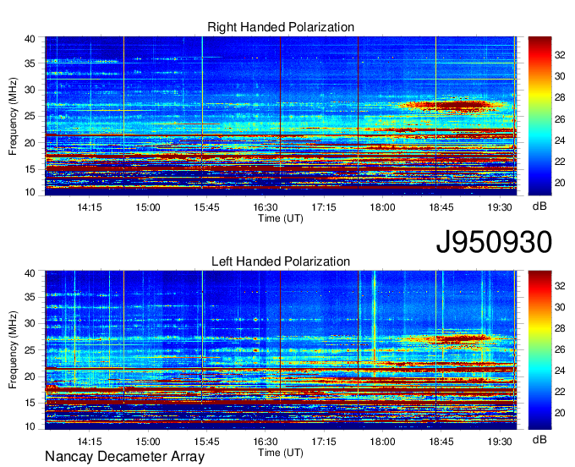Click the red 27 MHz emission blob in Left Handed spectrogram

(455, 339)
